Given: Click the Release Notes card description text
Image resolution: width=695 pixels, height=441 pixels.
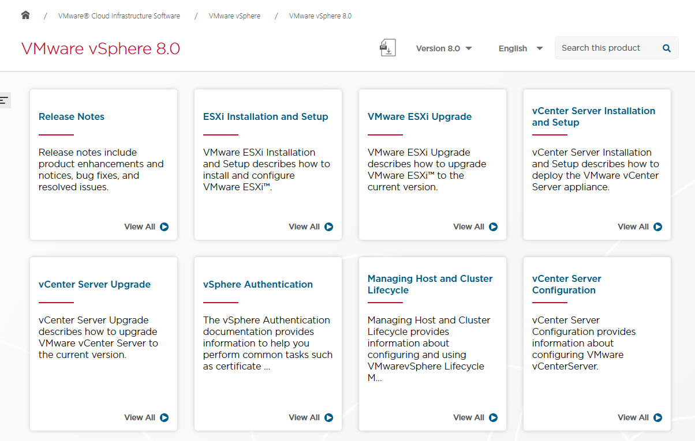Looking at the screenshot, I should pyautogui.click(x=101, y=169).
